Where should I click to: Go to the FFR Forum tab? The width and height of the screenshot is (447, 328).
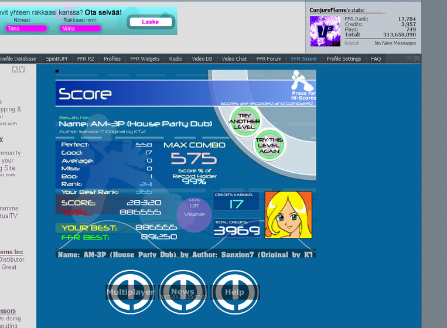[269, 59]
